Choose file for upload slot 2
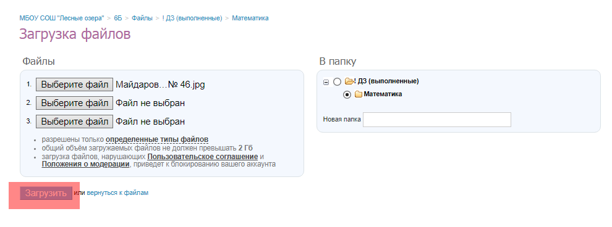 click(x=75, y=103)
